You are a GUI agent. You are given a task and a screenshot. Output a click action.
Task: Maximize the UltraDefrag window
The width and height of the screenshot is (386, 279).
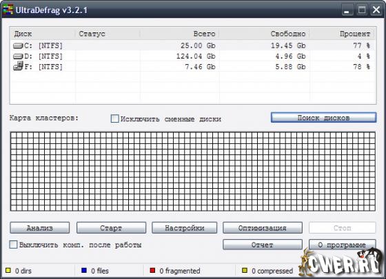click(362, 10)
